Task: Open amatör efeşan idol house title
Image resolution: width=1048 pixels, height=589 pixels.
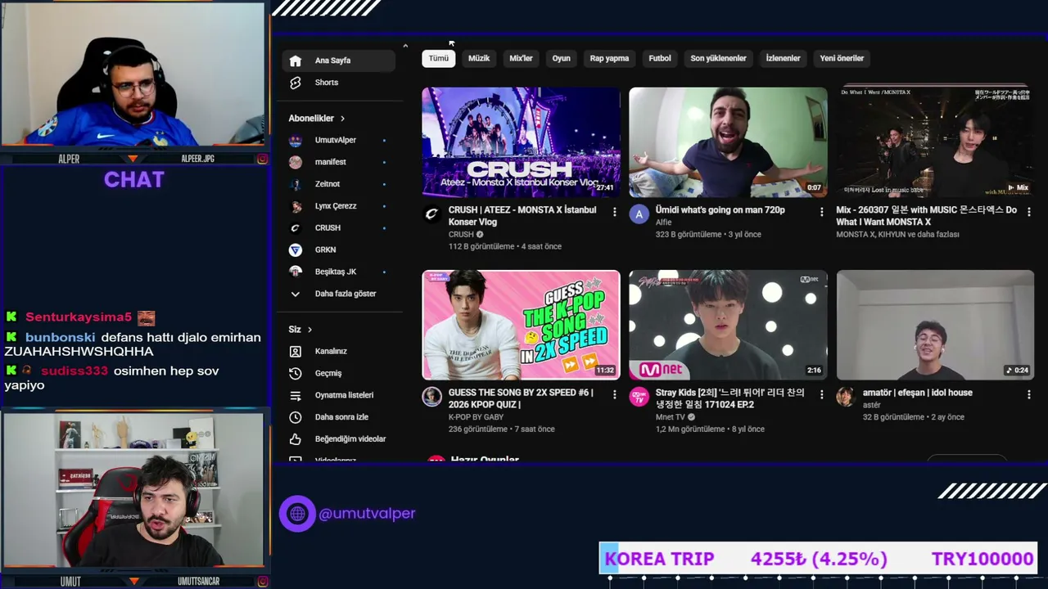Action: coord(917,393)
